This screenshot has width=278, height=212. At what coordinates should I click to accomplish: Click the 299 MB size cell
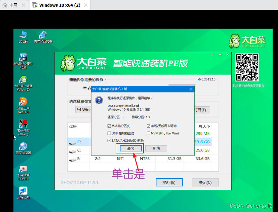203,134
